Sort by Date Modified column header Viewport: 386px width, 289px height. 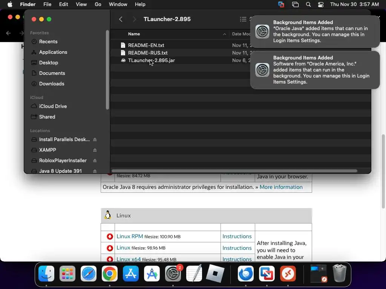(x=241, y=34)
